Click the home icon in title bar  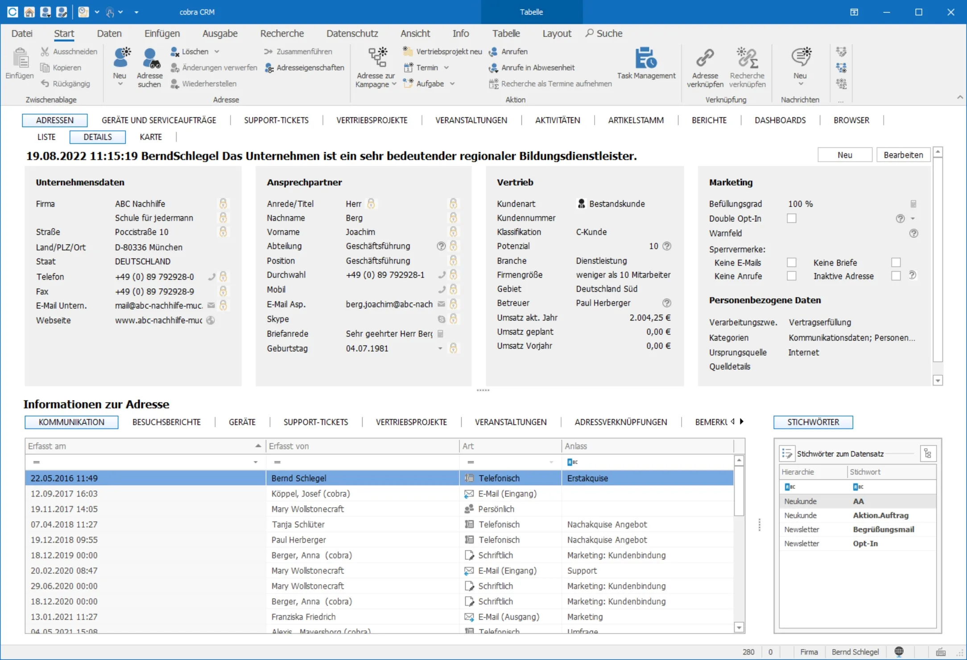(x=29, y=12)
